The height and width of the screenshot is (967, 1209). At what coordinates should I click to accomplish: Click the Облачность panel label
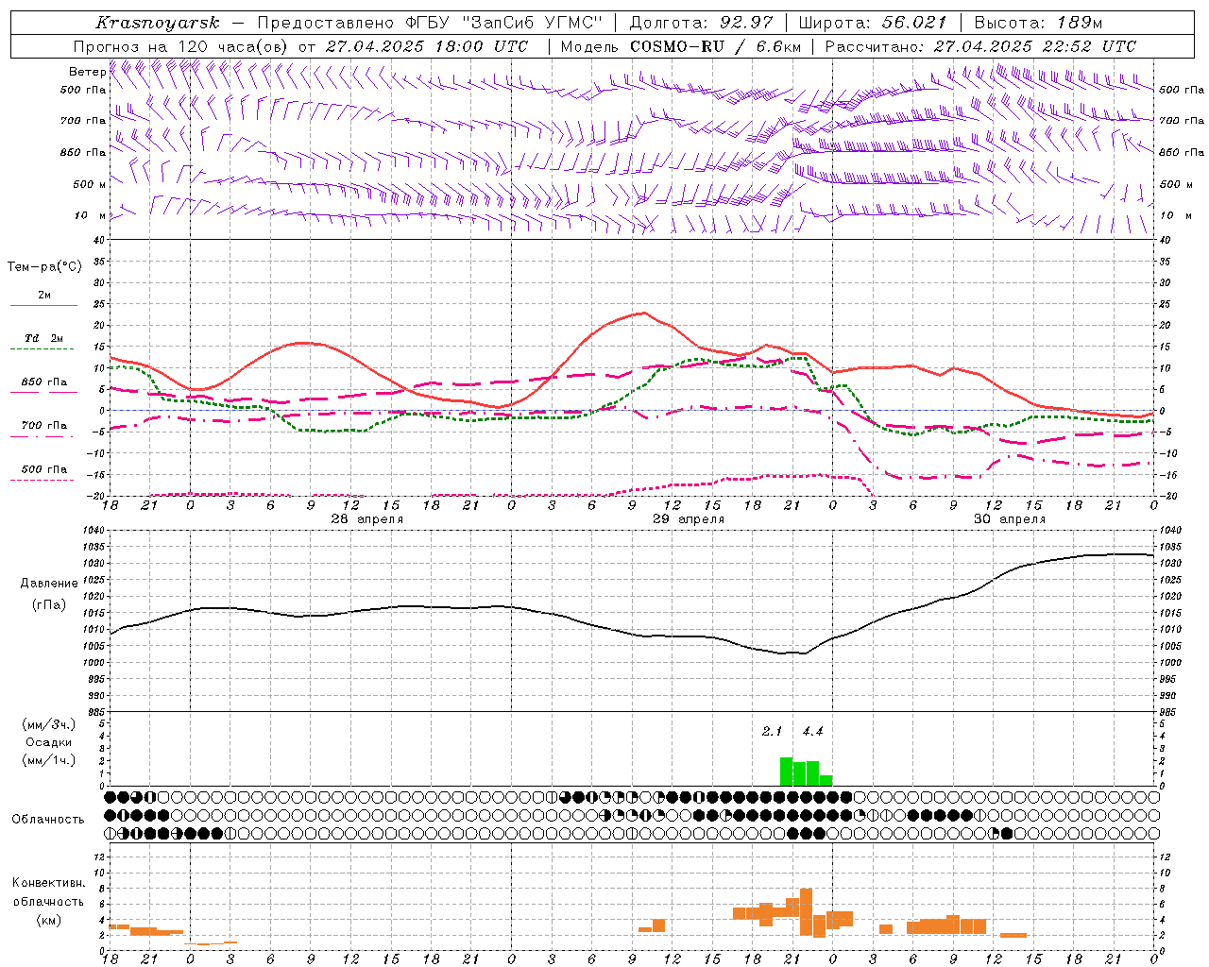49,820
